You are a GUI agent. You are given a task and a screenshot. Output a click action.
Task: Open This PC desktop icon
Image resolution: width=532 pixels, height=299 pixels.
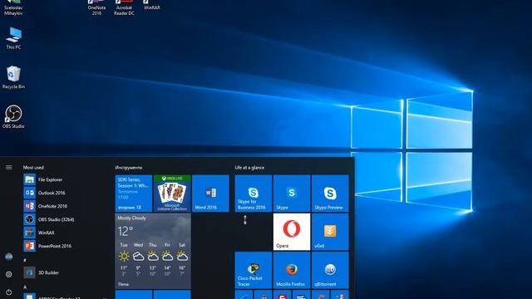[x=14, y=38]
